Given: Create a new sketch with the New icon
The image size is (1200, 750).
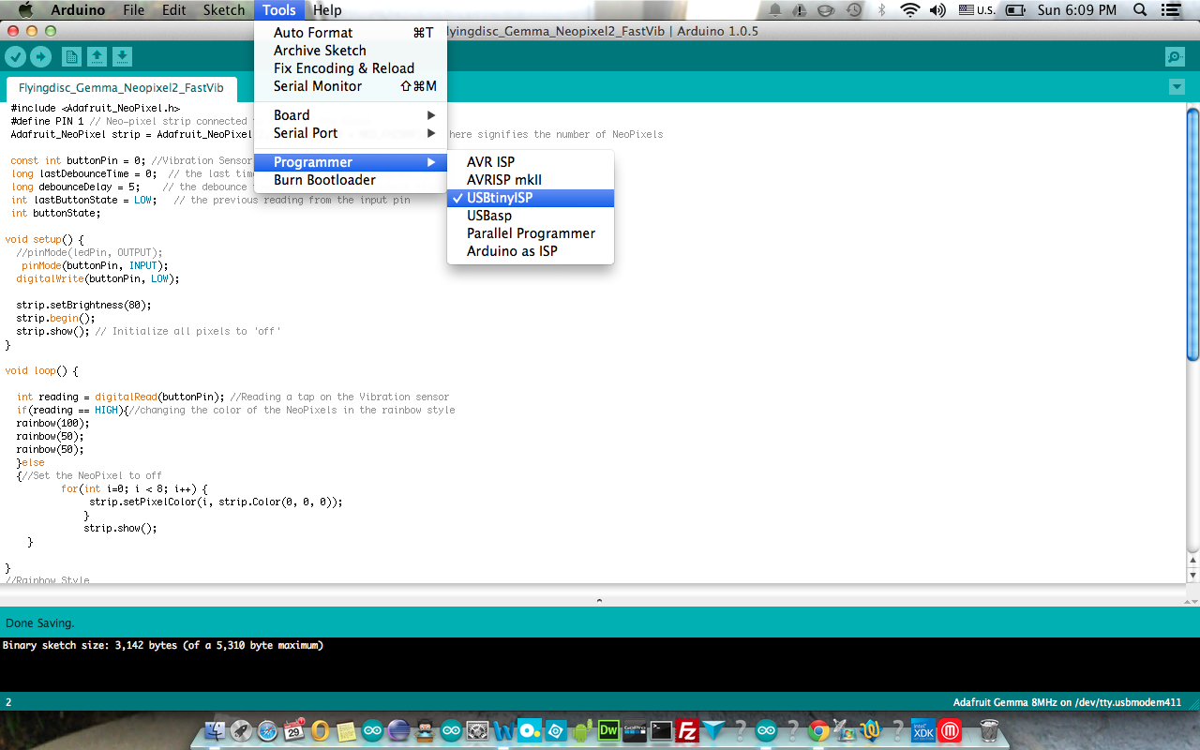Looking at the screenshot, I should [71, 57].
